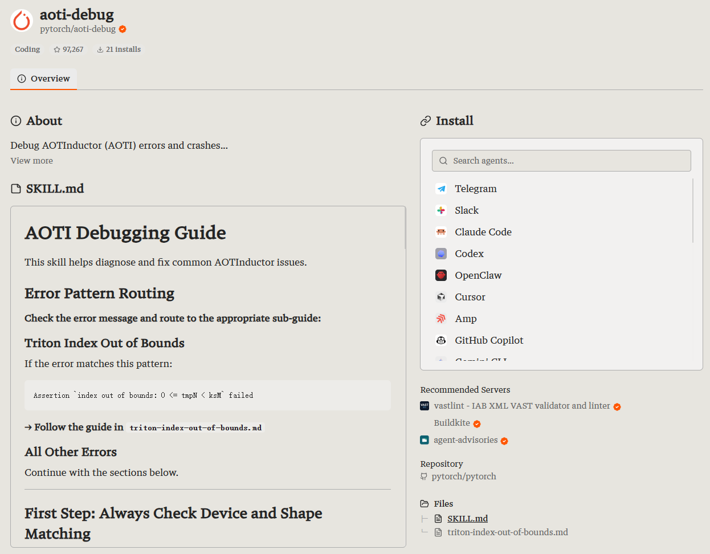Click the OpenClaw red icon
Screen dimensions: 710x554
[441, 275]
